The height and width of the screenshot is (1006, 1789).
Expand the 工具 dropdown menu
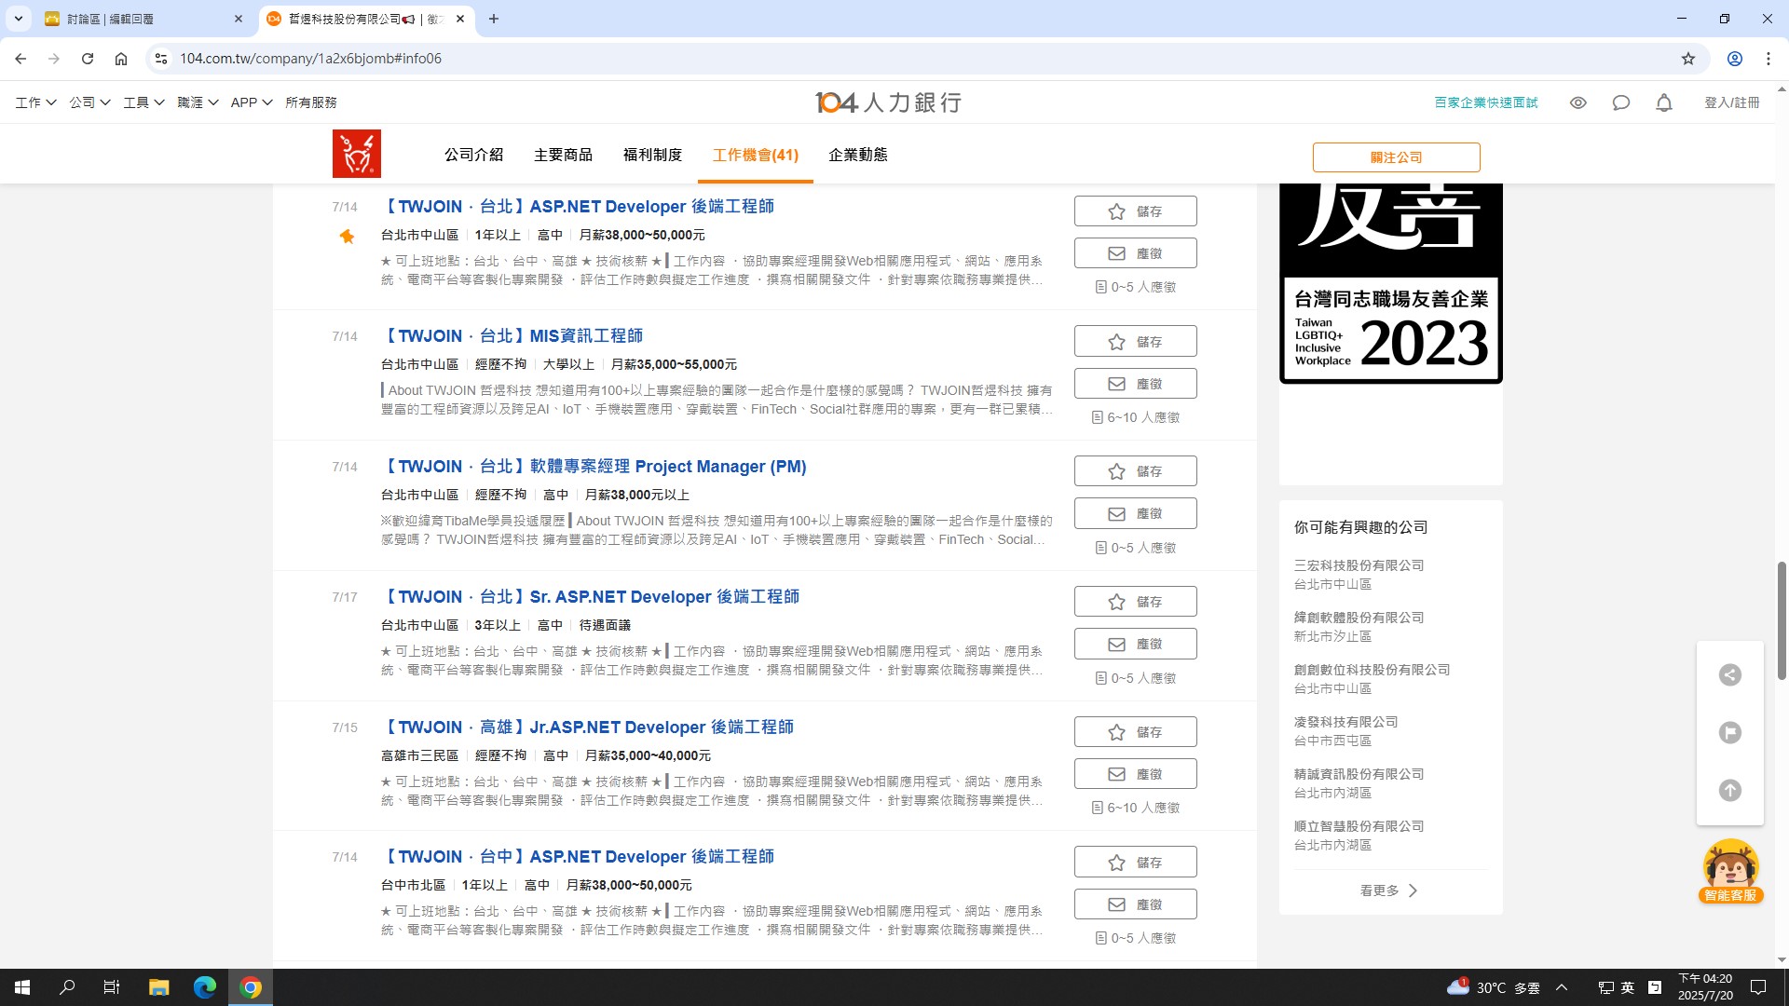(x=142, y=102)
